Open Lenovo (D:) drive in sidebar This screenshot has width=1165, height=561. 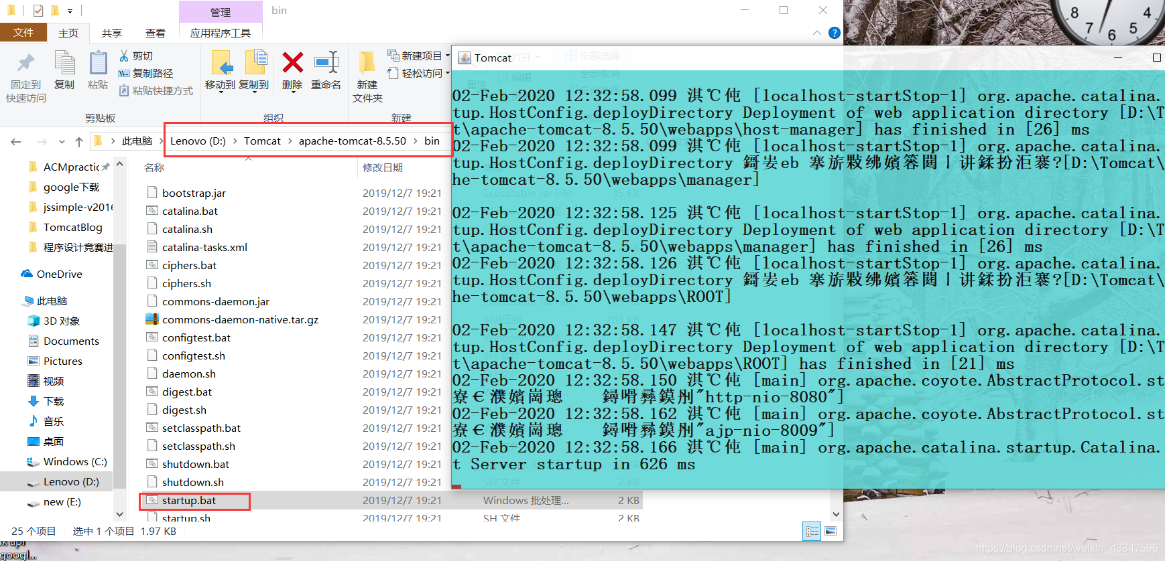[62, 481]
